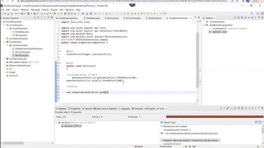The width and height of the screenshot is (264, 148).
Task: Close the ArgMatcherSampleTest editor tab
Action: 191,18
